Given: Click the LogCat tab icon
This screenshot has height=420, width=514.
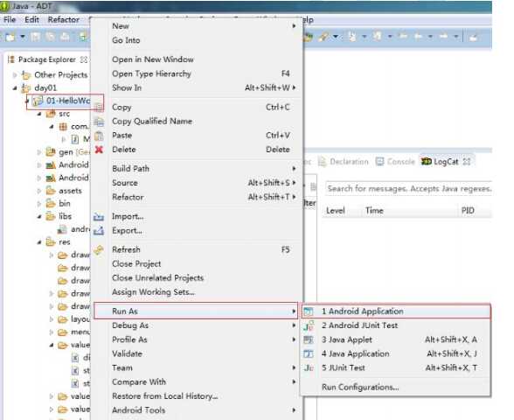Looking at the screenshot, I should pos(427,161).
